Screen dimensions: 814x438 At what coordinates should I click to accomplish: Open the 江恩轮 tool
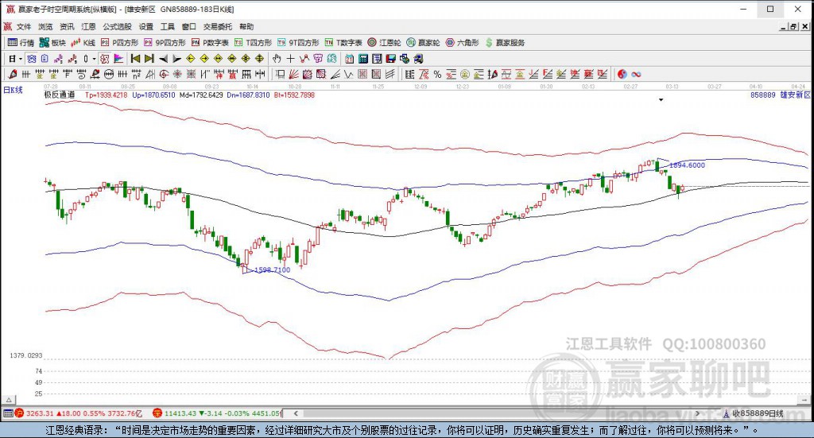point(384,43)
